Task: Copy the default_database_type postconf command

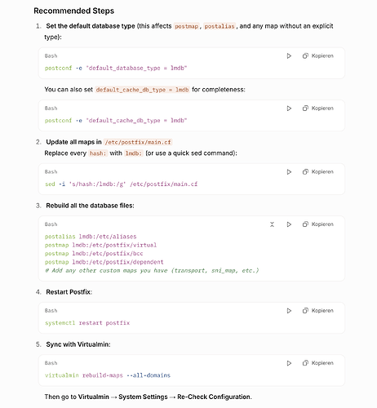Action: click(318, 56)
